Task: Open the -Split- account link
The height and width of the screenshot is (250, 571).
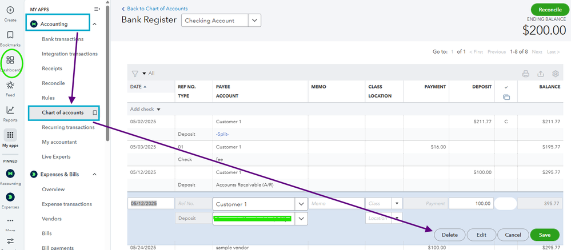Action: pos(222,134)
